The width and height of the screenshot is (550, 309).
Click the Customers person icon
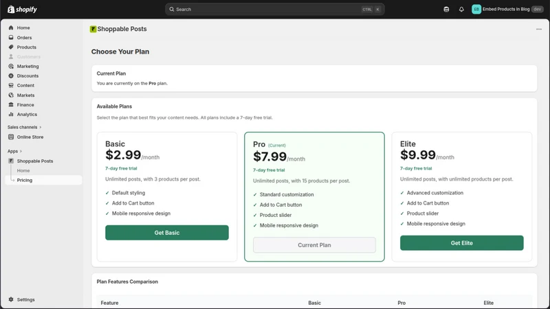[x=11, y=57]
